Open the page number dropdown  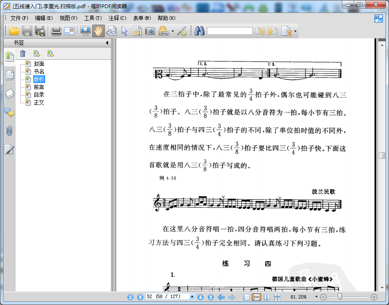click(x=192, y=297)
